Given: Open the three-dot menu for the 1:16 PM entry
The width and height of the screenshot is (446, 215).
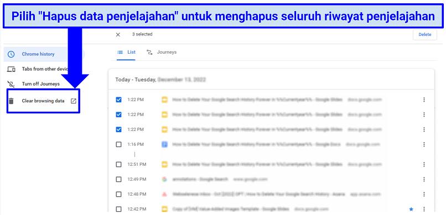Looking at the screenshot, I should point(424,144).
